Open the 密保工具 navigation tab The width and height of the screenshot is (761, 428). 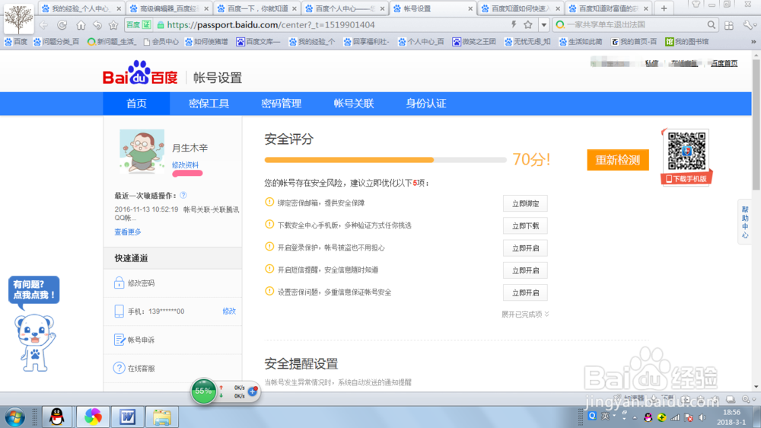click(209, 104)
